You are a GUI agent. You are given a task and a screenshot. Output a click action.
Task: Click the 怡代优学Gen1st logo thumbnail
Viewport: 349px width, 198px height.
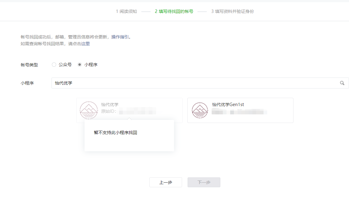click(x=200, y=110)
